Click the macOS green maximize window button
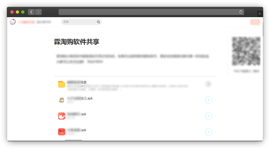The width and height of the screenshot is (270, 148). (23, 12)
